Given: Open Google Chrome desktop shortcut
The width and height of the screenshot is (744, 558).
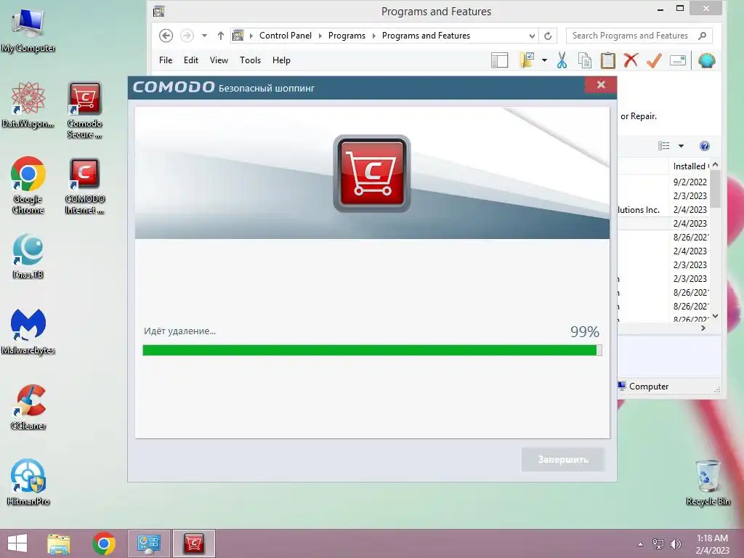Looking at the screenshot, I should pyautogui.click(x=28, y=185).
